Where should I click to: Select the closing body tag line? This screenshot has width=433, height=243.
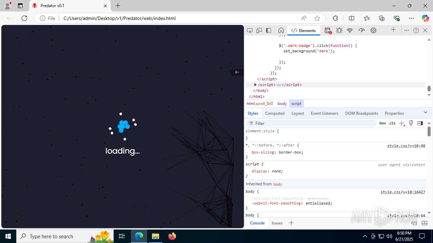coord(261,90)
